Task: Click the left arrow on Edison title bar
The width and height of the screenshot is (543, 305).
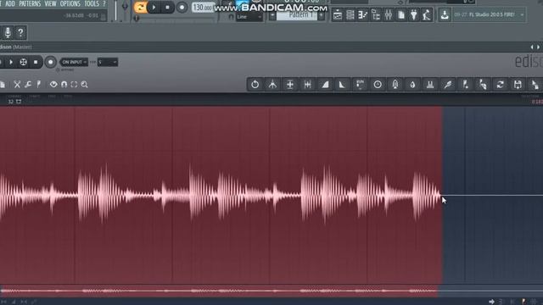Action: coord(532,47)
